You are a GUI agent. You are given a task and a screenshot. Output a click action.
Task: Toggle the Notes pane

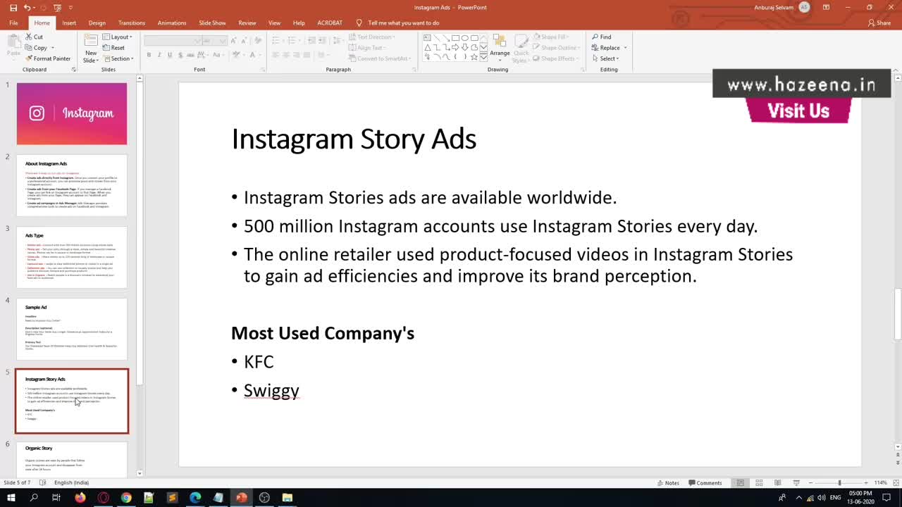(x=668, y=483)
